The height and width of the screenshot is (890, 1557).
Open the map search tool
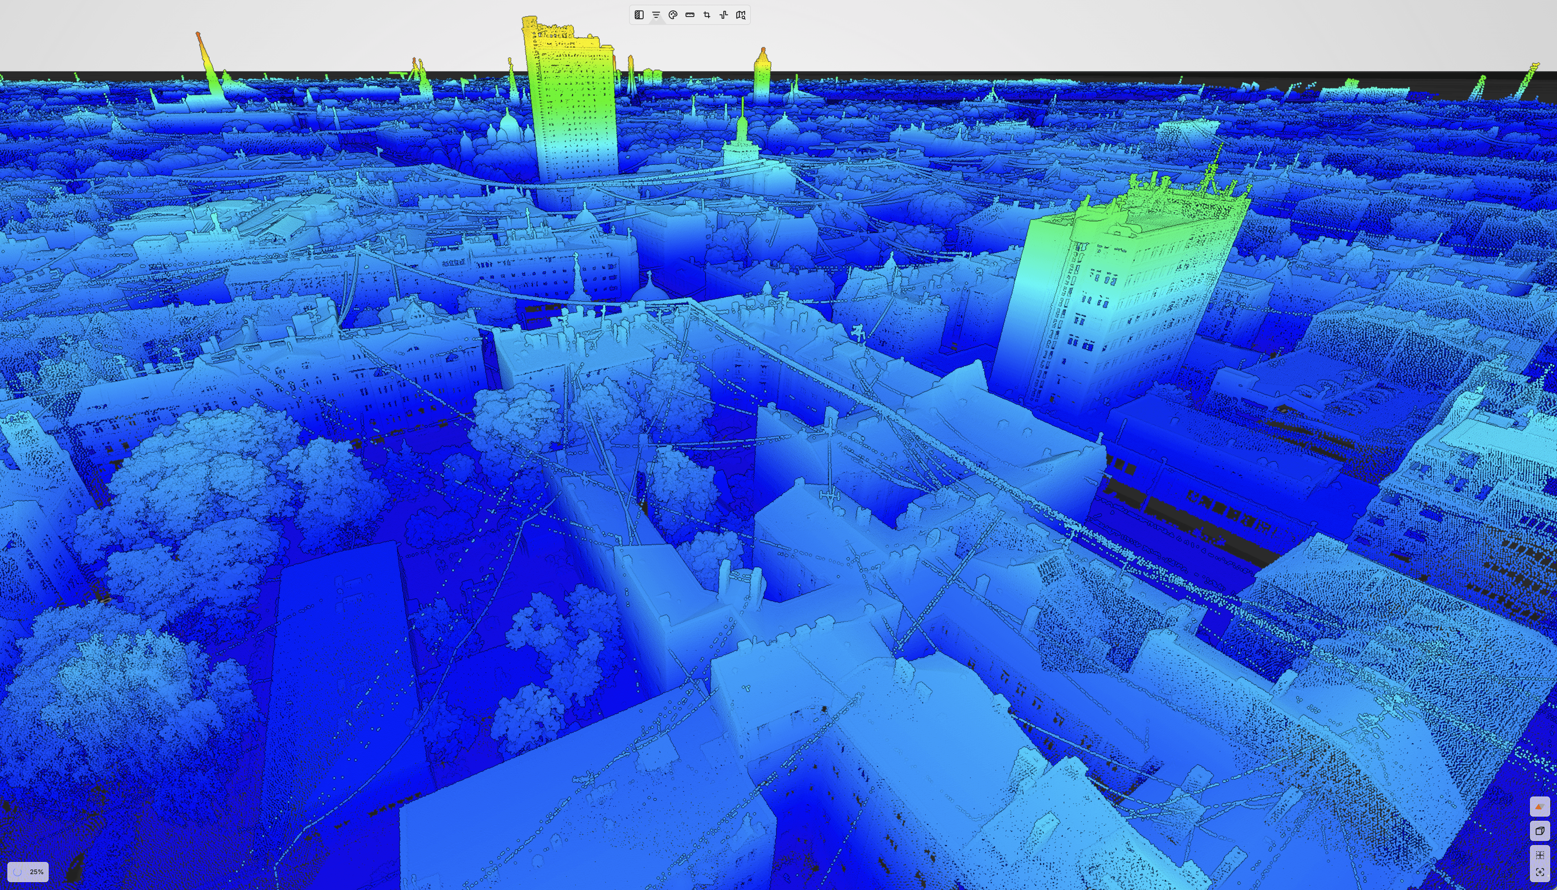point(741,15)
